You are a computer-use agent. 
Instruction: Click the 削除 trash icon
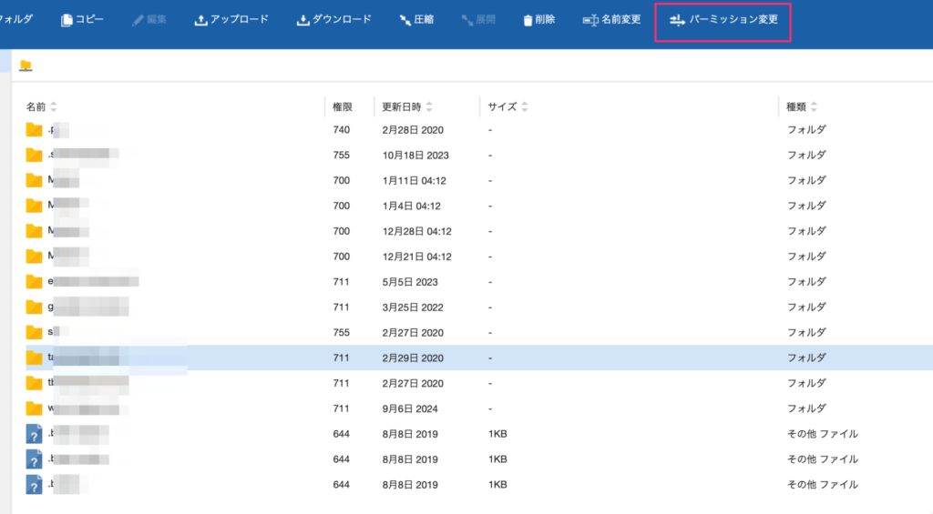click(x=528, y=20)
